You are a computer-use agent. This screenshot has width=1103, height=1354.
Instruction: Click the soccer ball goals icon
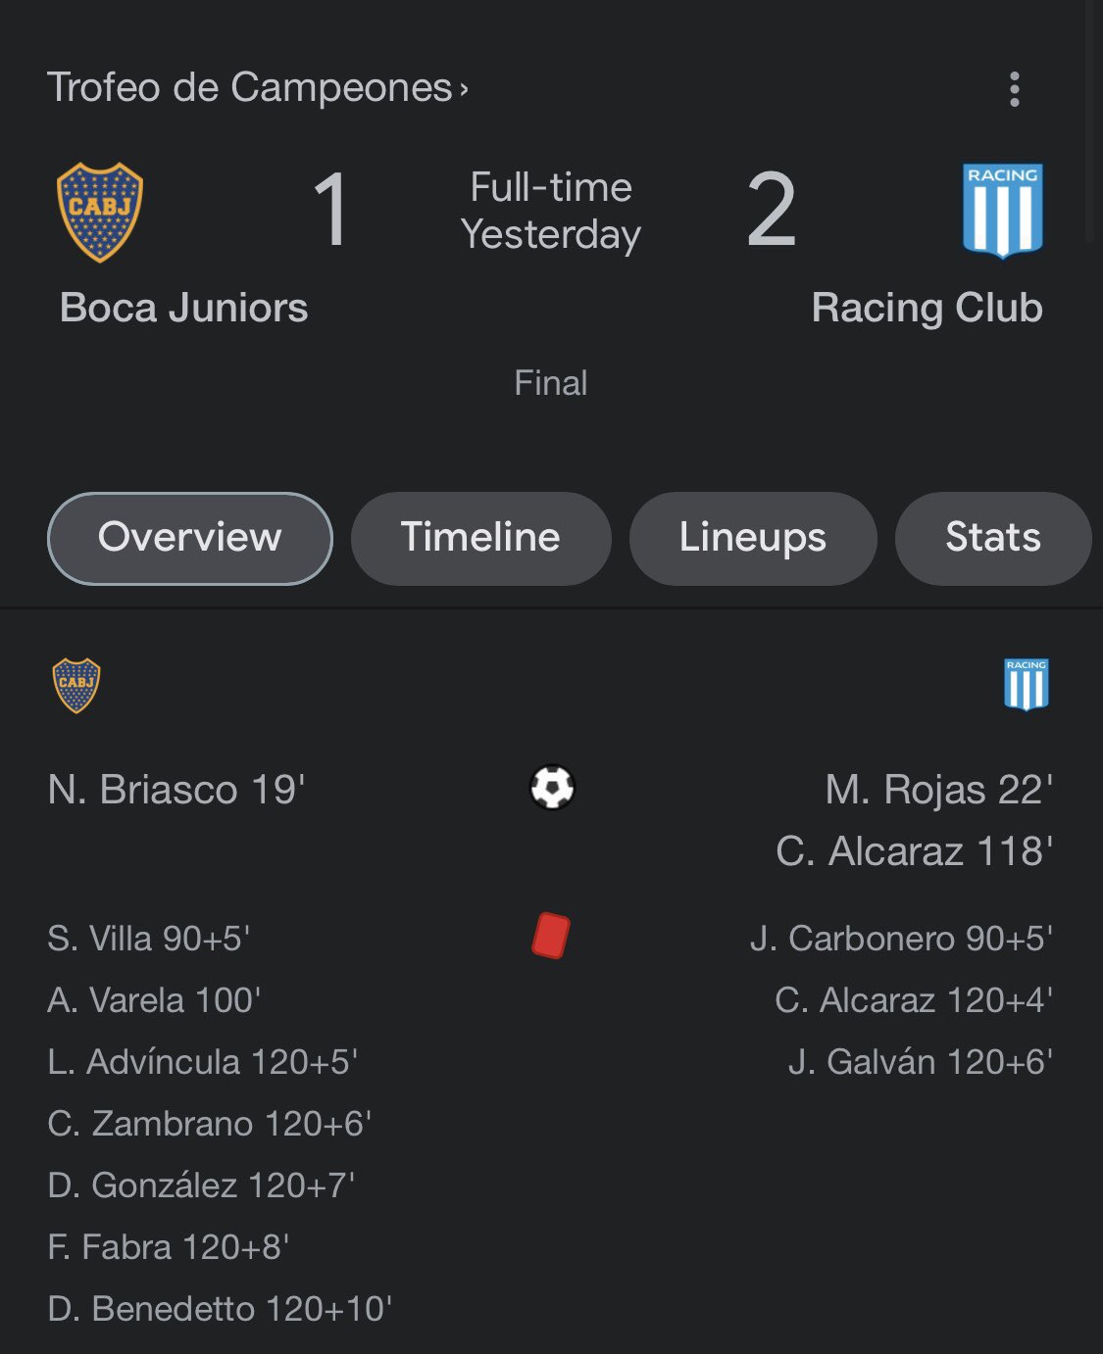(x=552, y=788)
